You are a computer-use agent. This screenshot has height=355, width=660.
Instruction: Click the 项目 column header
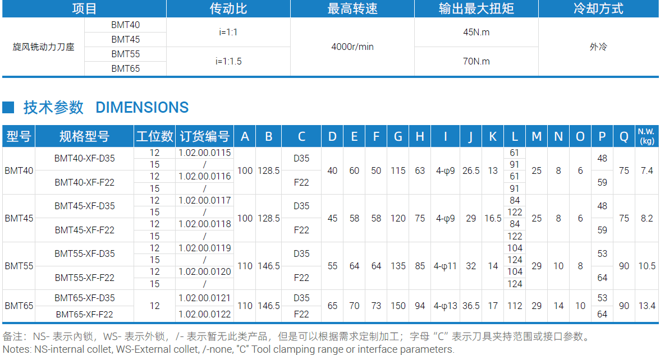coord(84,8)
